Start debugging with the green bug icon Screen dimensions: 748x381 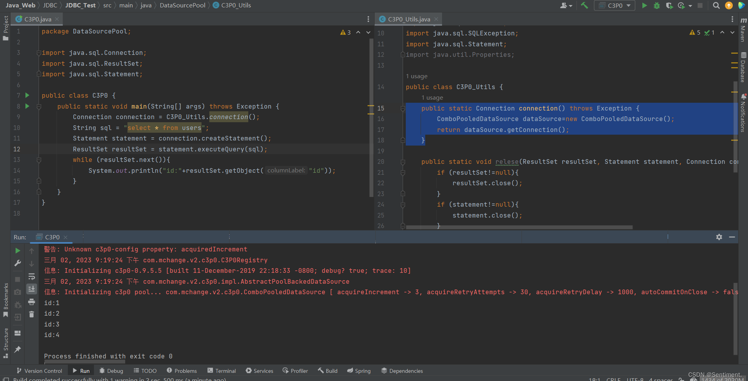point(657,5)
